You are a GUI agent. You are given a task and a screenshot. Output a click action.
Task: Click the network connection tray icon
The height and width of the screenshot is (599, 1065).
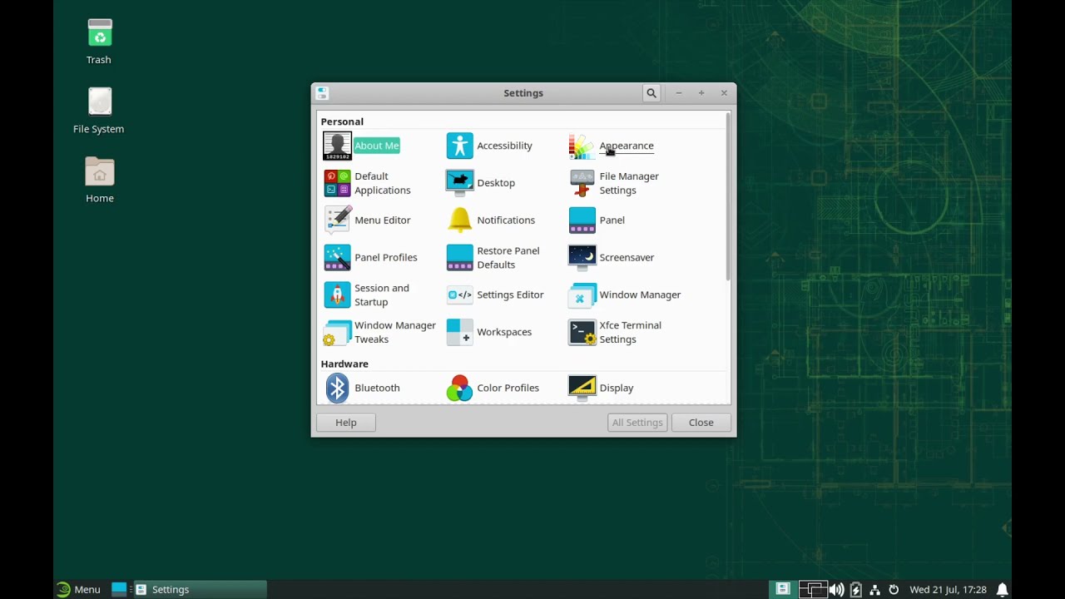(x=874, y=590)
